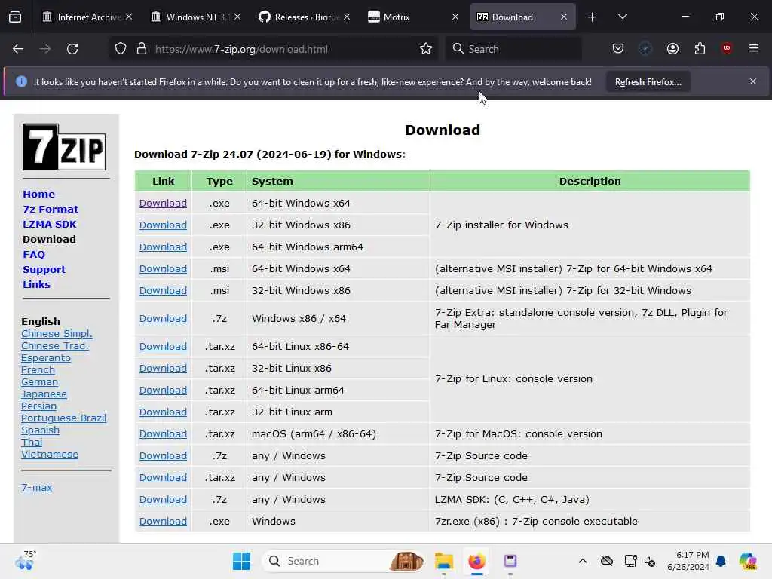Dismiss the refresh Firefox notification bar
772x579 pixels.
click(x=753, y=81)
